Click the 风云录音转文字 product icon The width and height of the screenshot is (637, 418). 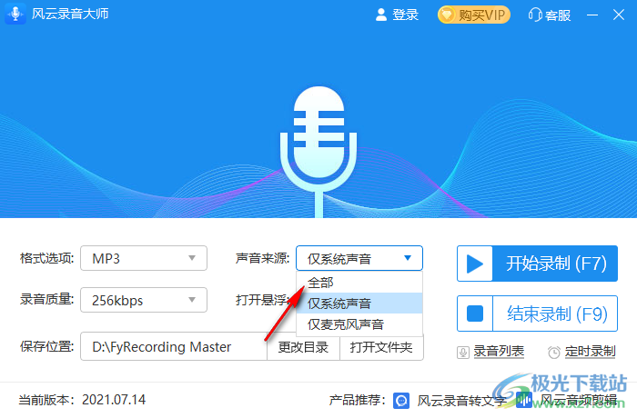[402, 401]
